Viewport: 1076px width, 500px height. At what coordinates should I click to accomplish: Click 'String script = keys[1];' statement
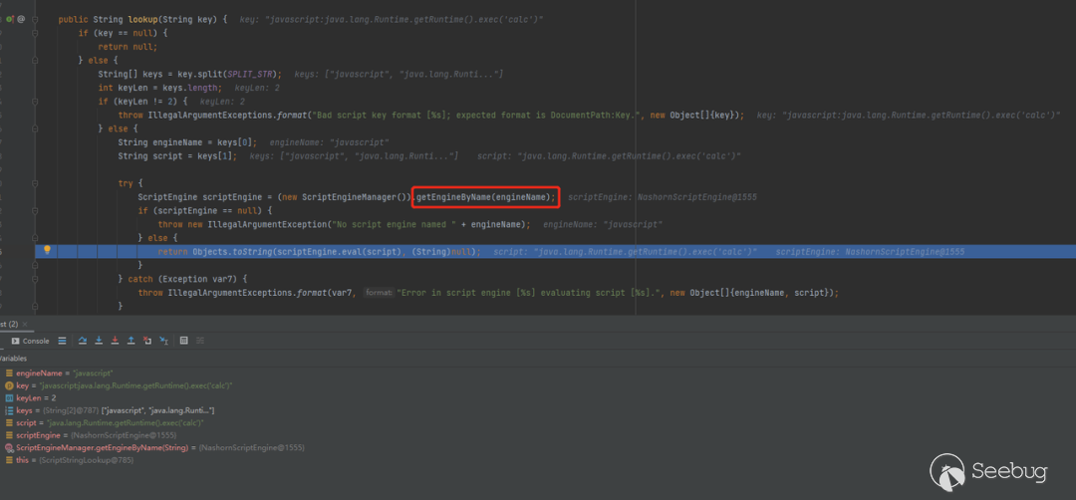pyautogui.click(x=177, y=156)
